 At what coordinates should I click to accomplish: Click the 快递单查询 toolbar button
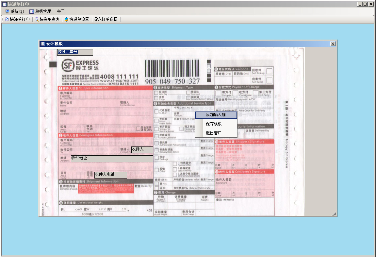click(x=47, y=19)
